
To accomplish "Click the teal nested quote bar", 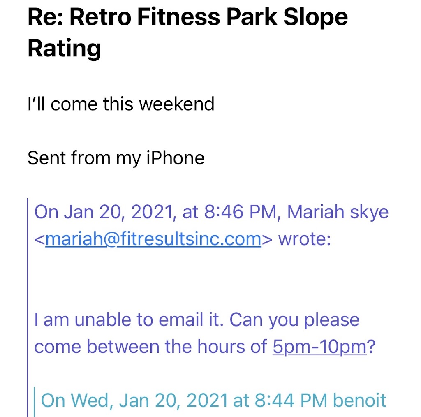I will pos(35,401).
